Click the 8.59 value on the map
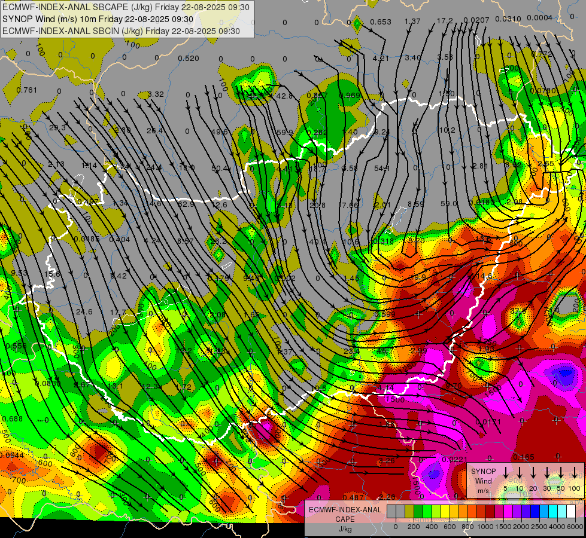This screenshot has width=586, height=538. [x=415, y=204]
